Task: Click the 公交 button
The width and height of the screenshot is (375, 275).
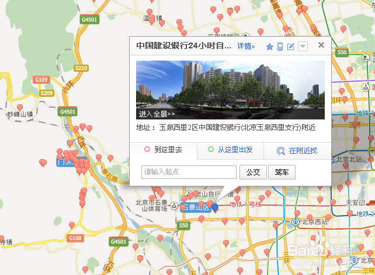Action: [253, 172]
